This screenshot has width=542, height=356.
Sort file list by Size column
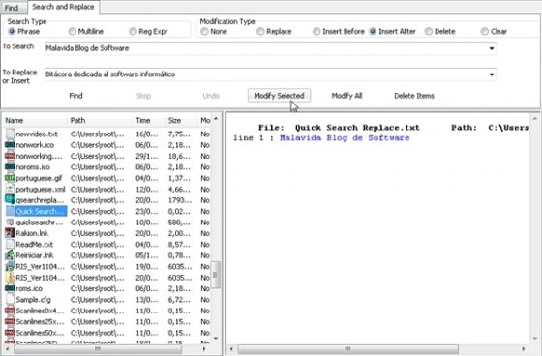tap(181, 120)
